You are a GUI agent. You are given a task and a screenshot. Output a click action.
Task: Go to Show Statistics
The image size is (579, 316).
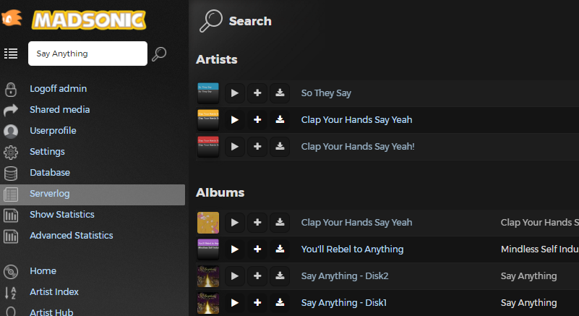point(61,215)
